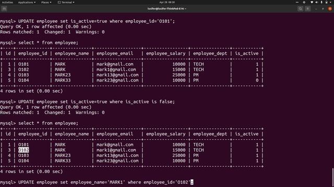The height and width of the screenshot is (187, 334).
Task: Click the Wi-Fi network indicator
Action: point(312,2)
